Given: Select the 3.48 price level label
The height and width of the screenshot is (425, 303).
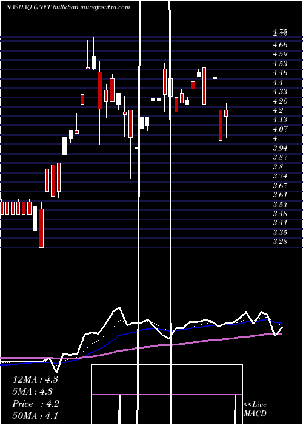Looking at the screenshot, I should [280, 214].
